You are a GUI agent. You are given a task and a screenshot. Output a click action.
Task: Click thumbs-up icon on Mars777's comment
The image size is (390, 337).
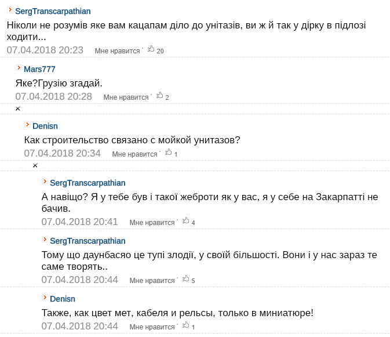click(160, 96)
